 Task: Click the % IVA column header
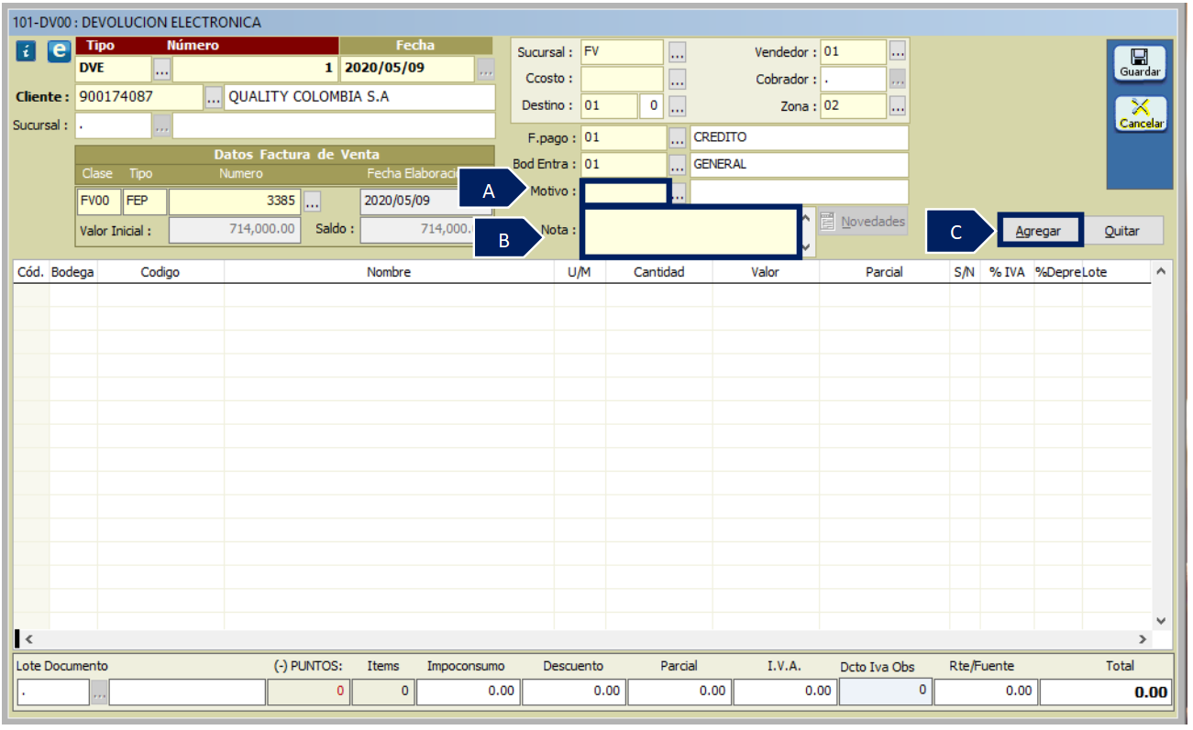(1007, 272)
